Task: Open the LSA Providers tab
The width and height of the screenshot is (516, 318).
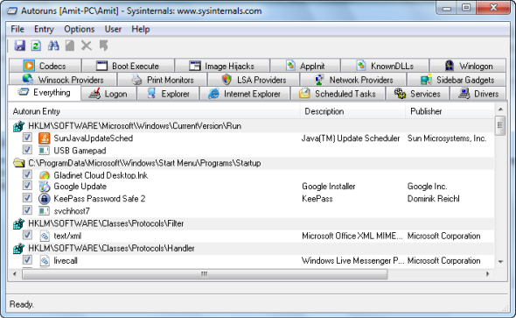Action: pos(254,80)
